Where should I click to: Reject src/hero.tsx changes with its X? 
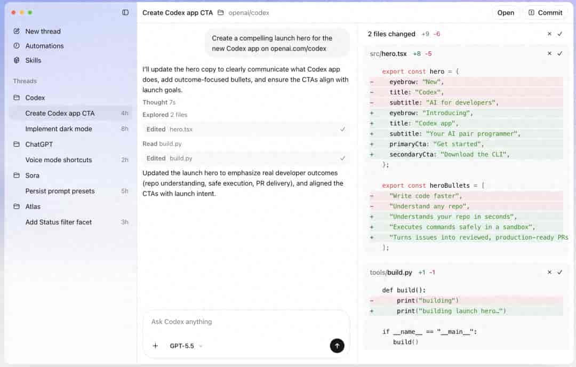(549, 53)
